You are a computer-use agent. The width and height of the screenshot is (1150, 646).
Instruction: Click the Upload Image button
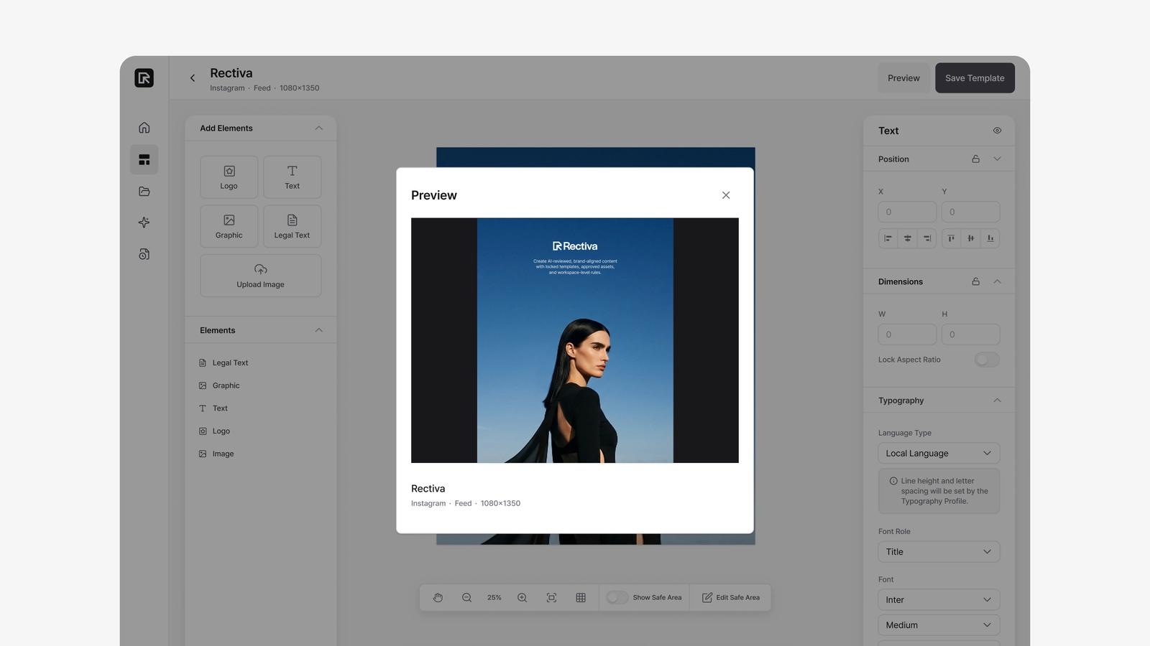260,276
